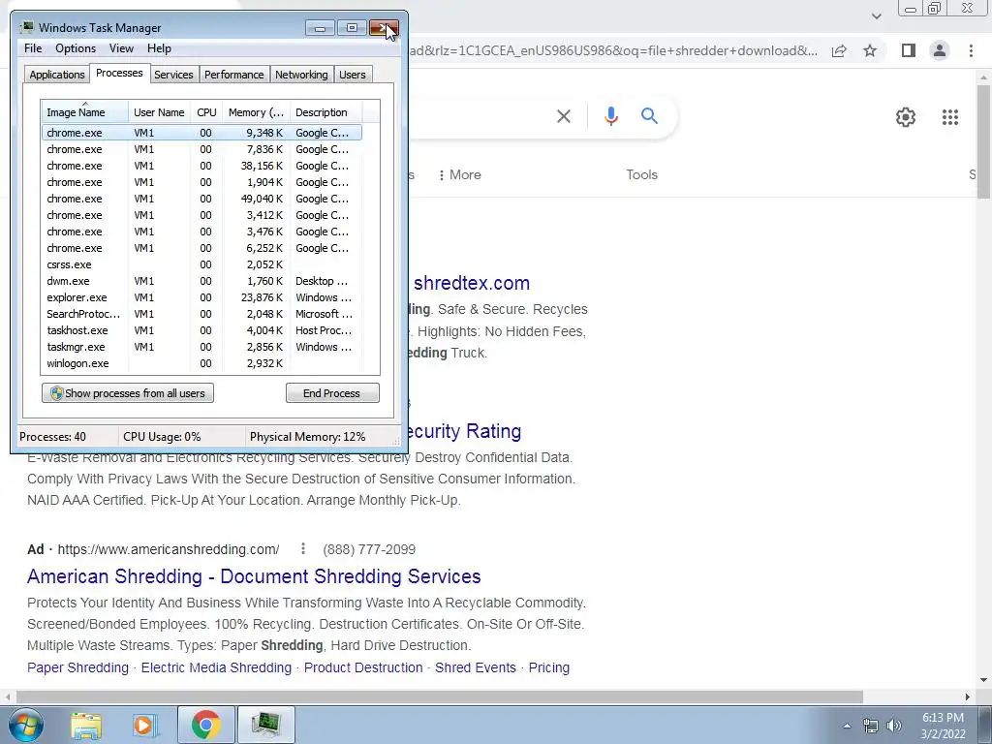Open the View menu in Task Manager

click(x=121, y=48)
